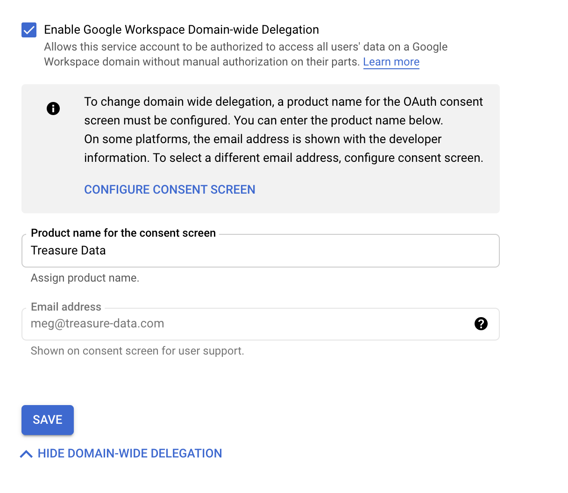
Task: Select the meg@treasure-data.com email text
Action: pyautogui.click(x=97, y=324)
